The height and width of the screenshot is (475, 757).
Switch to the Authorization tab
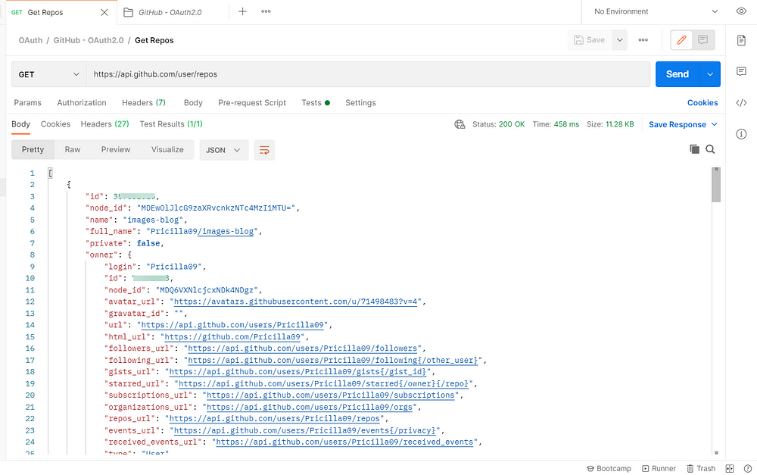pos(82,102)
